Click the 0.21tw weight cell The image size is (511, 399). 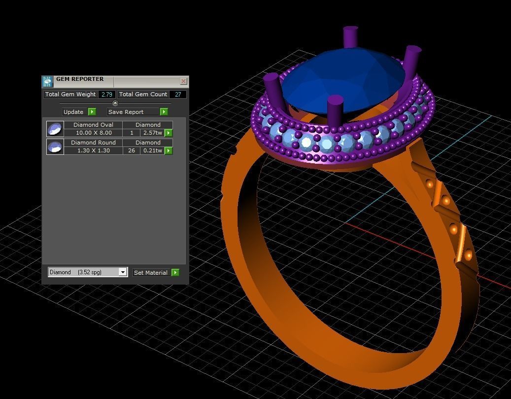tap(153, 150)
